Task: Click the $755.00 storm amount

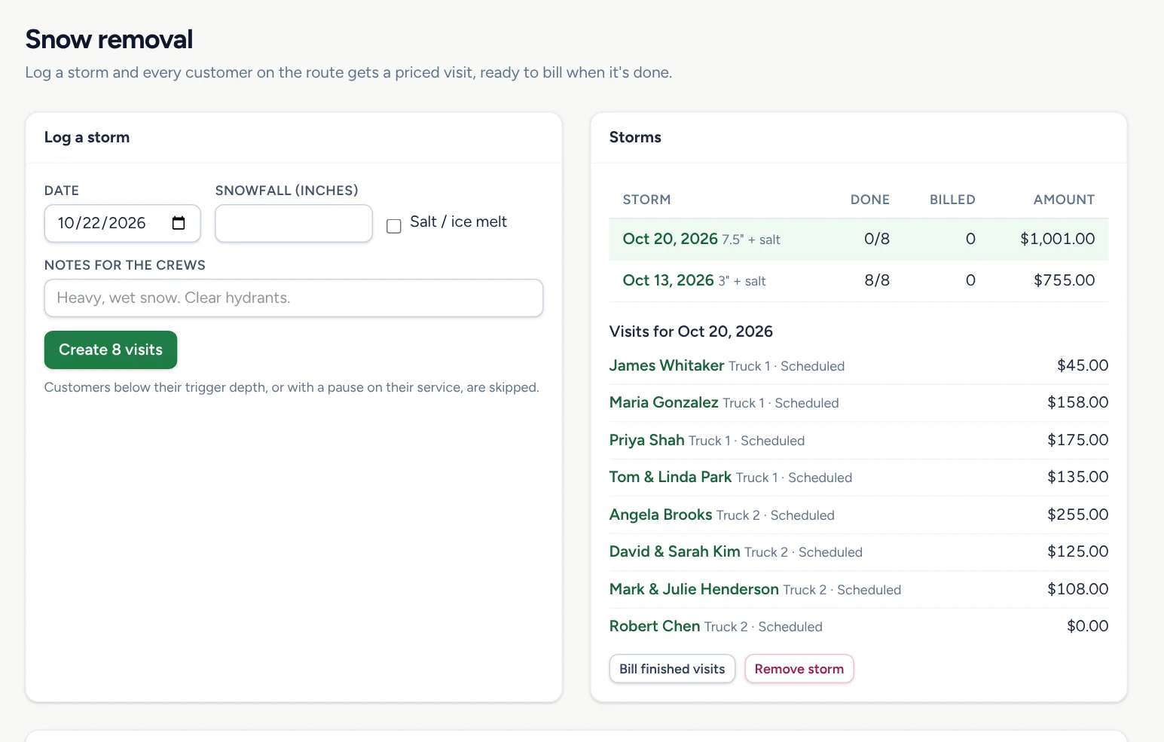Action: (x=1065, y=280)
